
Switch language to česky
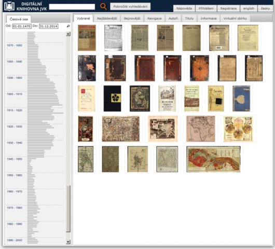265,8
